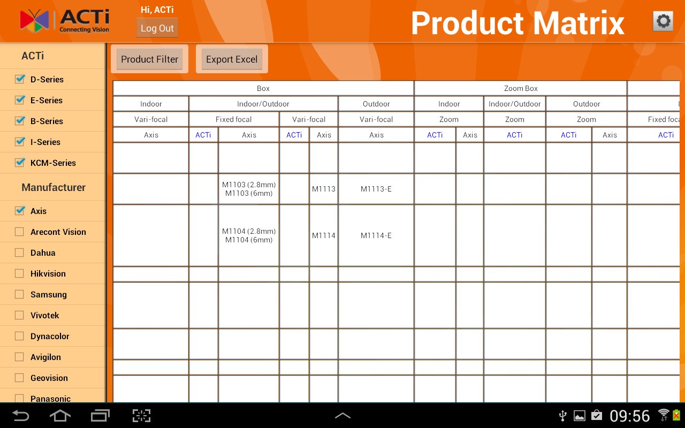Click ACTi link under Zoom Box Outdoor
The width and height of the screenshot is (685, 428).
point(569,135)
